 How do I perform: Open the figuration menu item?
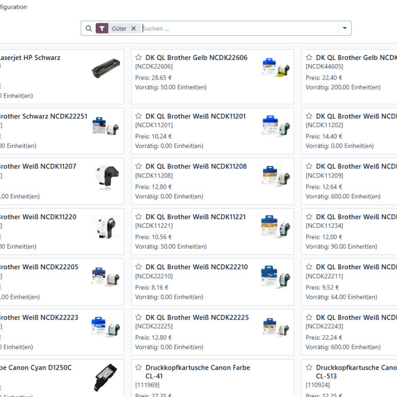13,7
